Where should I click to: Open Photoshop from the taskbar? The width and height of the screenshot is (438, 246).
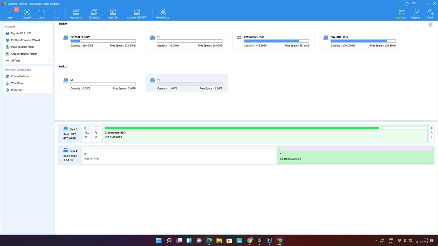click(x=269, y=240)
